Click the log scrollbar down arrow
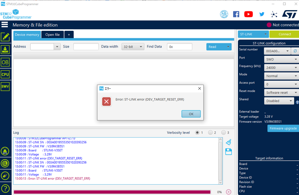 pyautogui.click(x=220, y=182)
